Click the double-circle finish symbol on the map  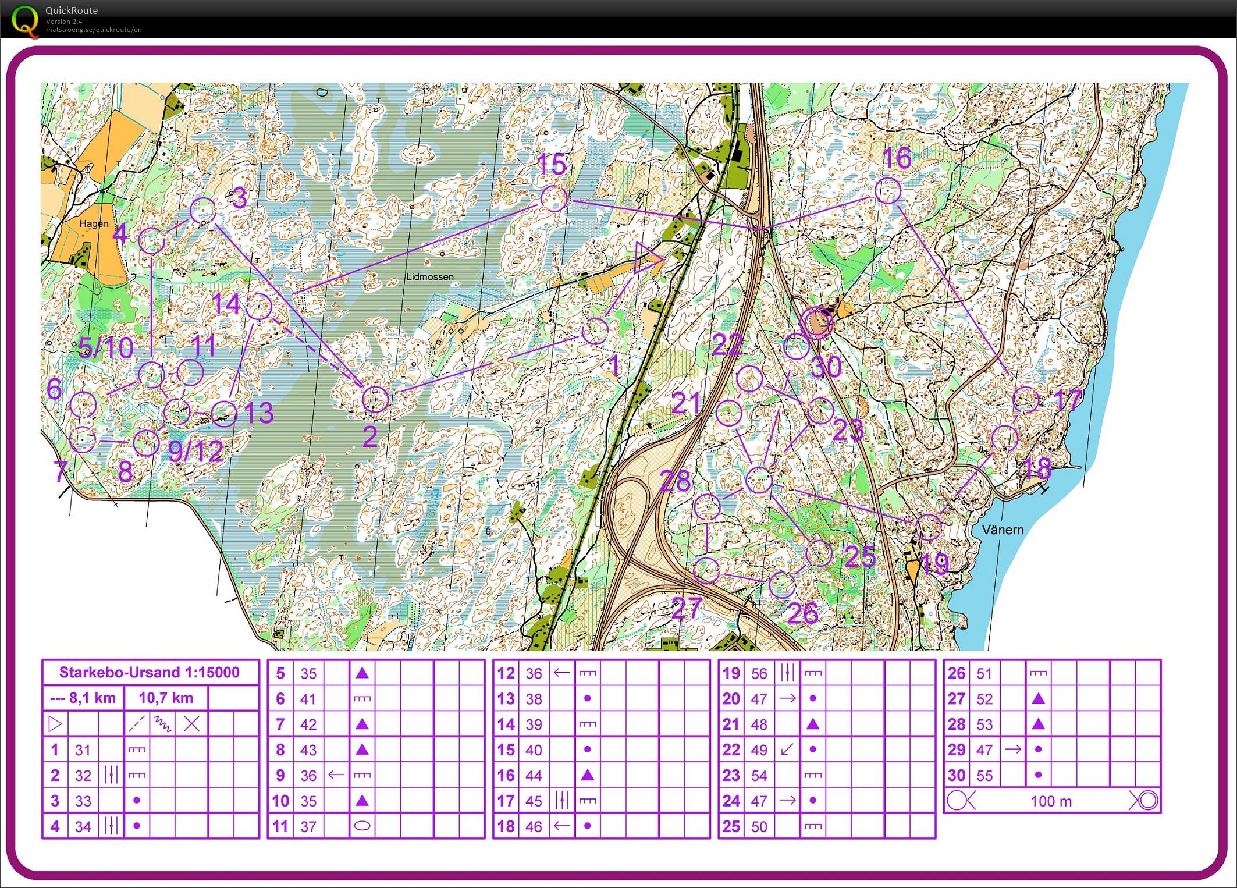(x=817, y=322)
